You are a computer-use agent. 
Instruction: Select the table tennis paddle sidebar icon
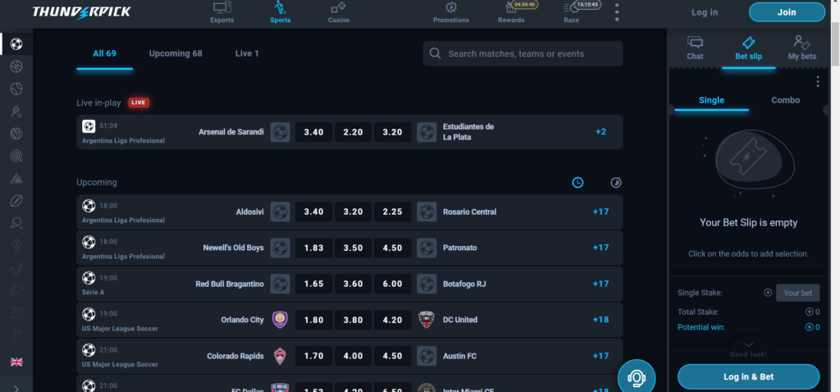click(16, 223)
